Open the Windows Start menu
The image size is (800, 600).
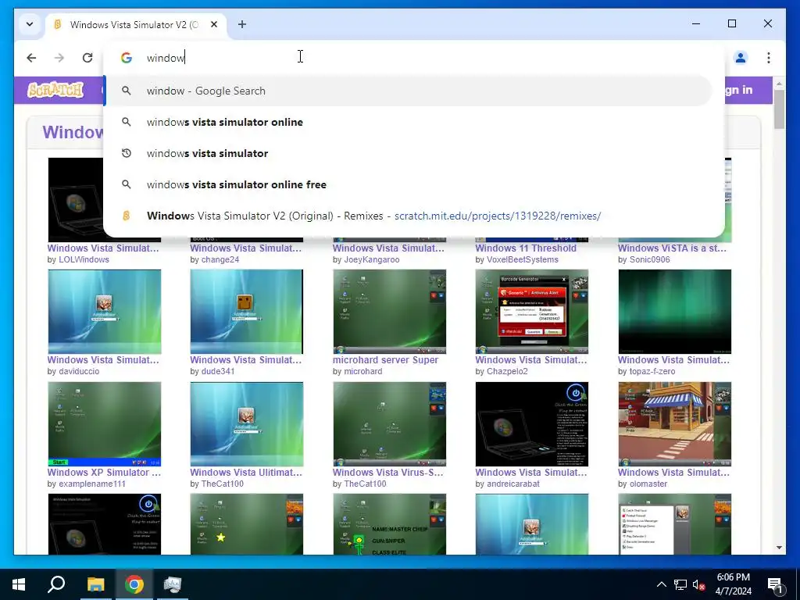point(19,584)
